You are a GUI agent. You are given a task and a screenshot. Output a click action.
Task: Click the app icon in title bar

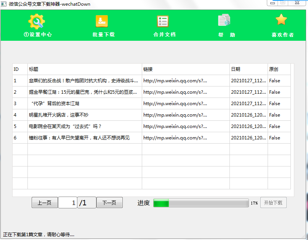pos(3,4)
